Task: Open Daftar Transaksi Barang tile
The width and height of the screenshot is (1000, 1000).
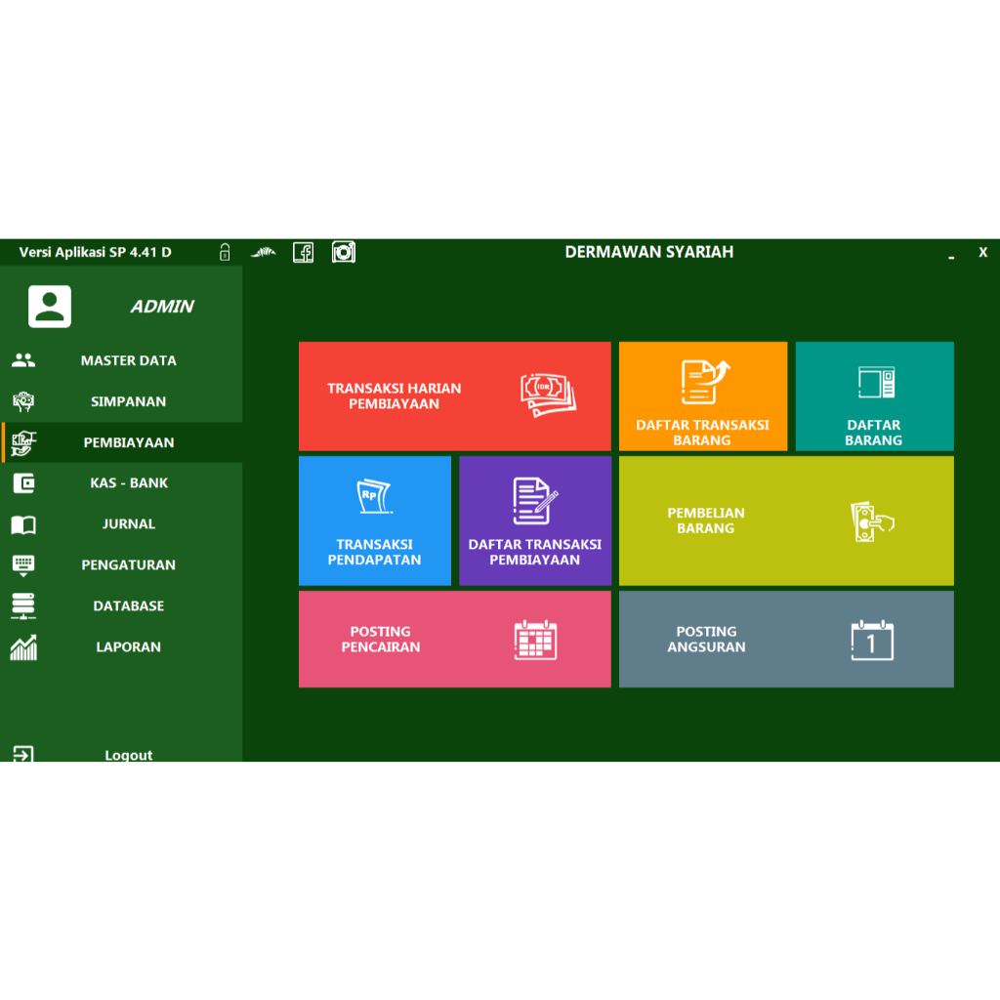Action: [703, 396]
